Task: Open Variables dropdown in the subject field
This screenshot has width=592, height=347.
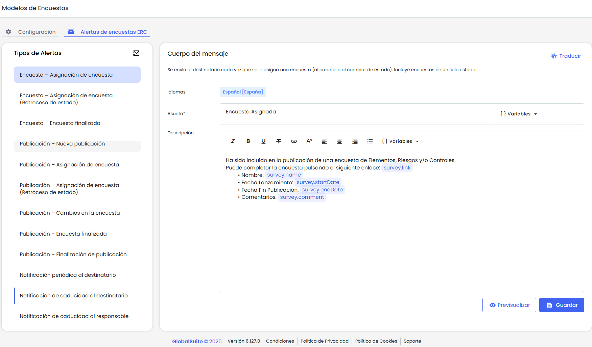Action: click(x=519, y=114)
